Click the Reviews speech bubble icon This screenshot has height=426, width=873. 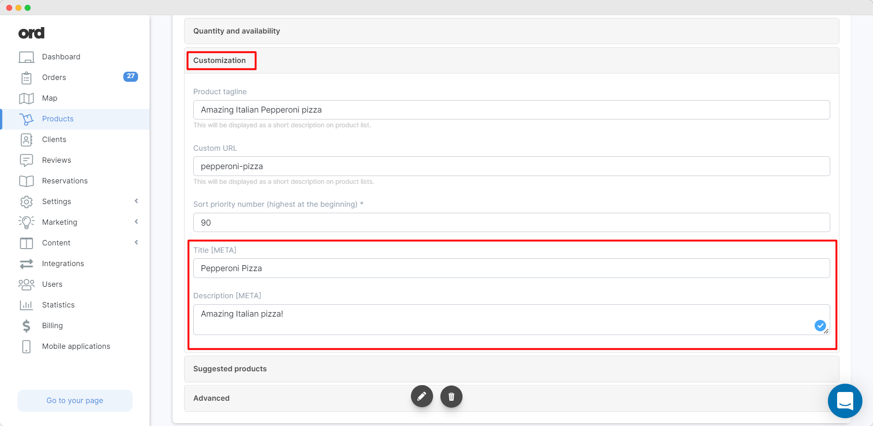click(x=26, y=160)
